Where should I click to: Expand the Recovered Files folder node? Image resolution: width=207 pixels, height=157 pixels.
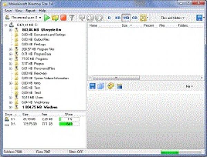11,69
